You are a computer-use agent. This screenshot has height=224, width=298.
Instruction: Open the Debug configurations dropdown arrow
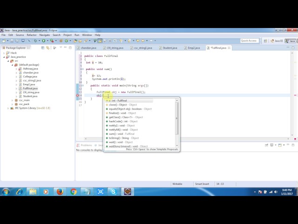coord(39,41)
